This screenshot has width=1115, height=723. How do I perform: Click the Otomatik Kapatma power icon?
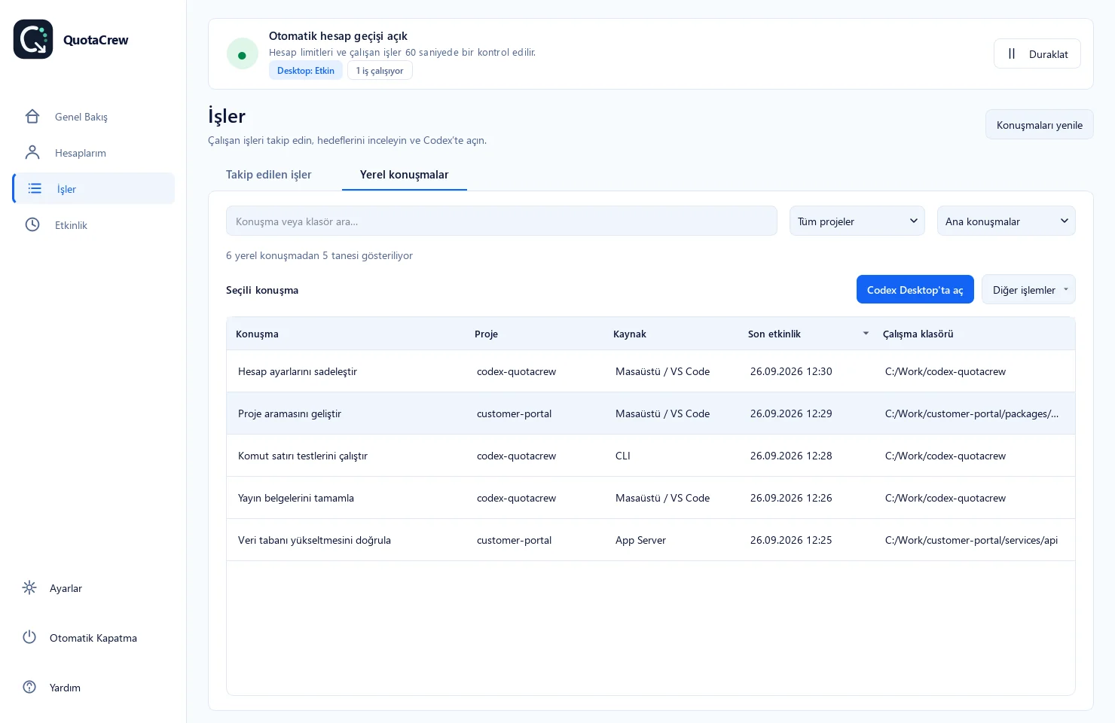click(x=29, y=638)
